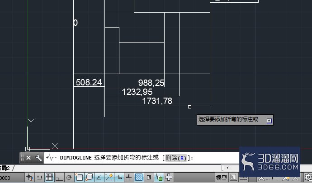
Task: Click the horizontal scrollbar left arrow
Action: [227, 168]
